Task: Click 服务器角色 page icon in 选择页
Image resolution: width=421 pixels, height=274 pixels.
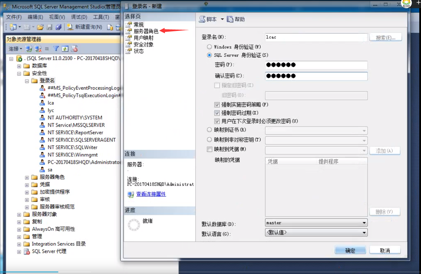Action: point(129,31)
